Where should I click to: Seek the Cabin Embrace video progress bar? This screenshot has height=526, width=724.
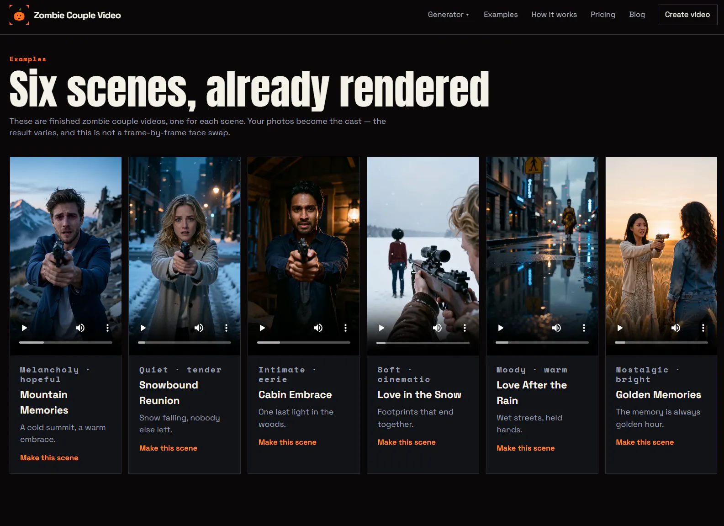[x=304, y=342]
